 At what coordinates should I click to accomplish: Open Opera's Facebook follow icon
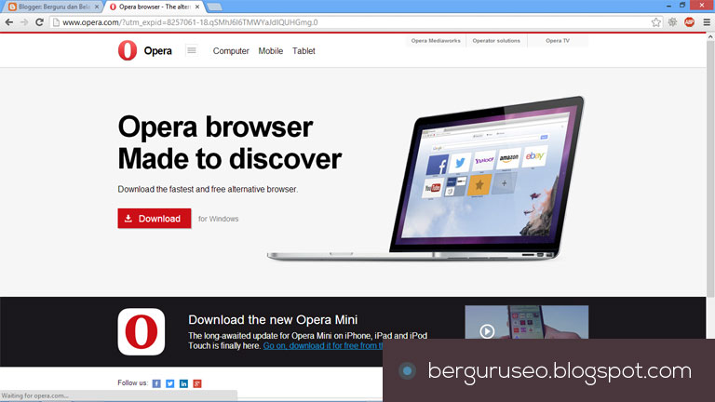[156, 383]
